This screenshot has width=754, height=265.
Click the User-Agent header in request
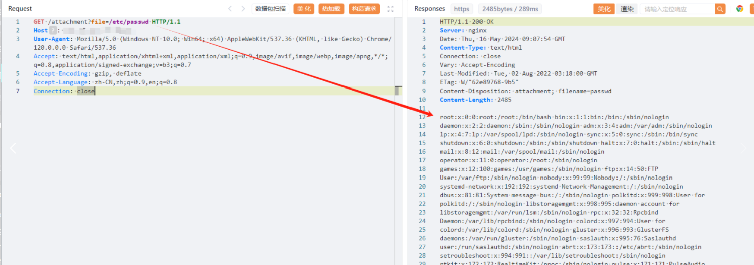click(x=212, y=43)
